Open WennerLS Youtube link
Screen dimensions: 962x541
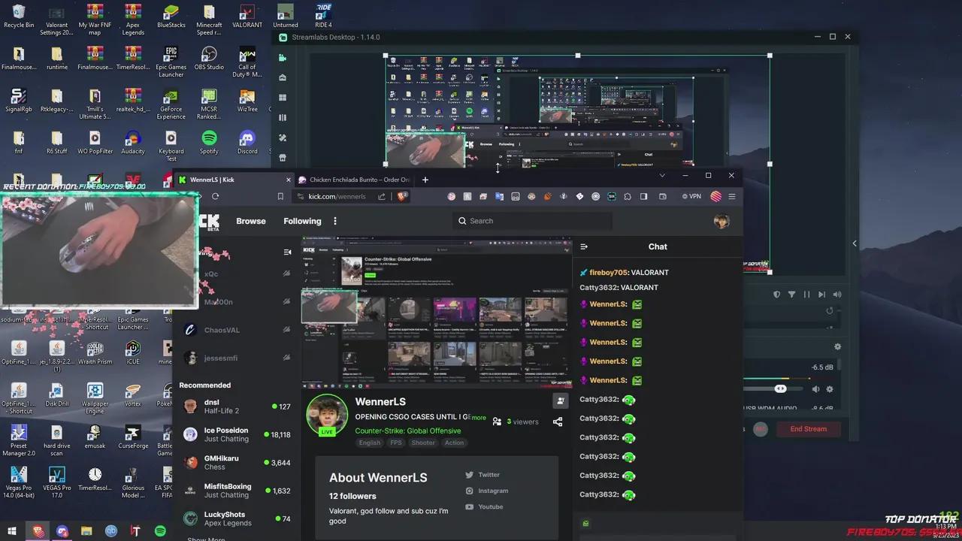484,507
